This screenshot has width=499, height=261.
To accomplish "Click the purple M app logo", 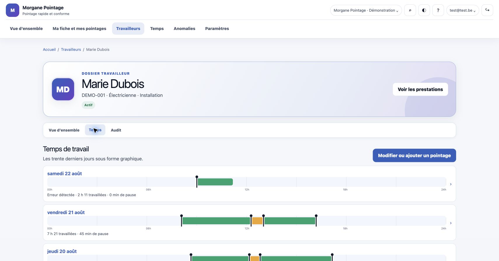I will pos(13,10).
